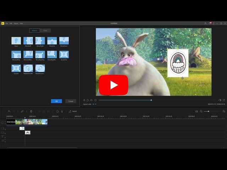Click the fit-timeline-to-view icon
This screenshot has width=227, height=170.
point(196,111)
